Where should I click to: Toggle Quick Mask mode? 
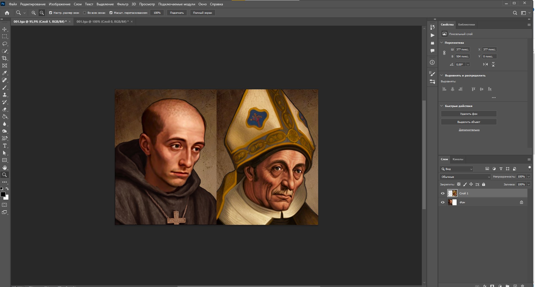(4, 205)
